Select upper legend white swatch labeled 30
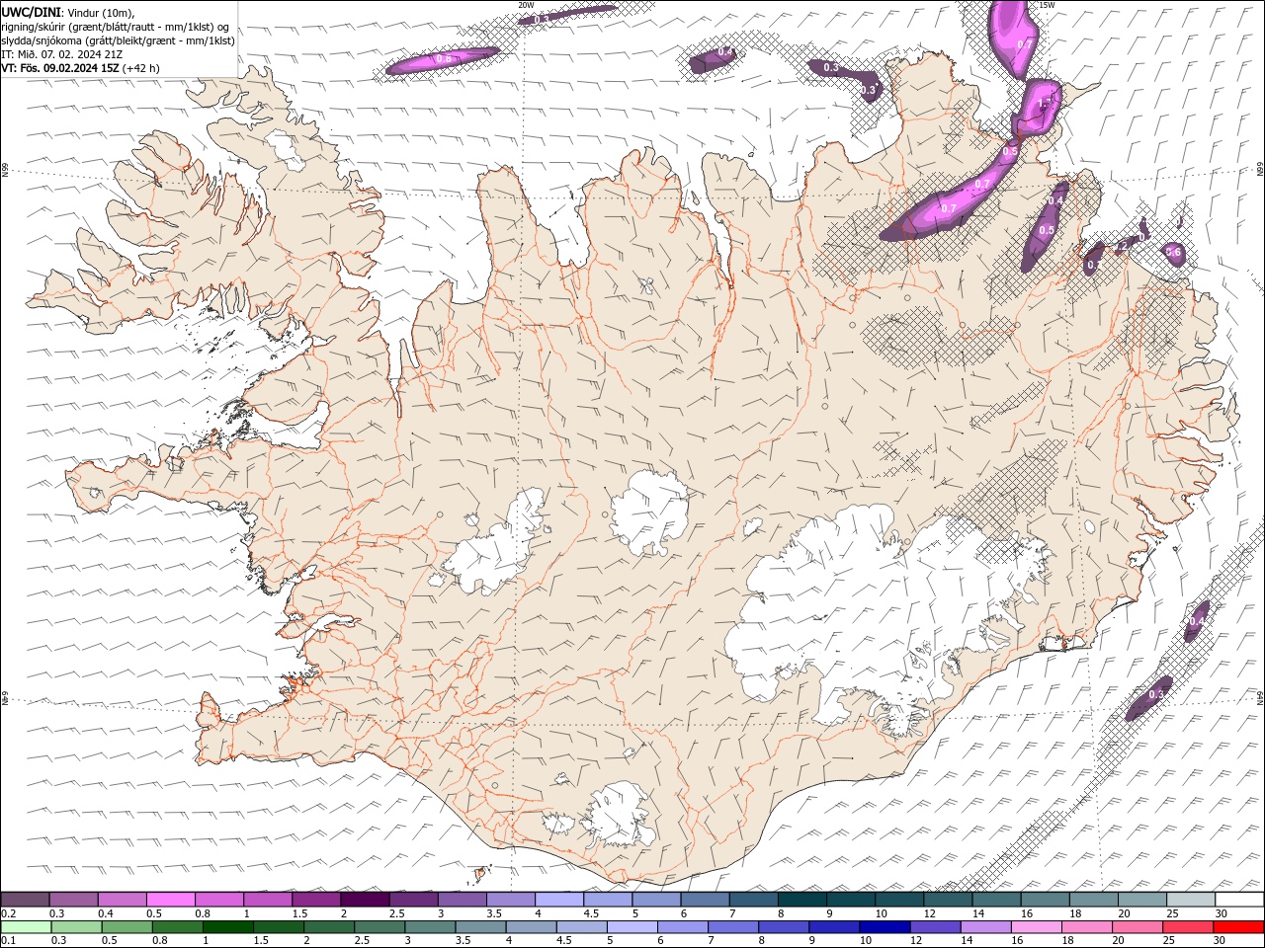Screen dimensions: 1265x948 point(1239,900)
